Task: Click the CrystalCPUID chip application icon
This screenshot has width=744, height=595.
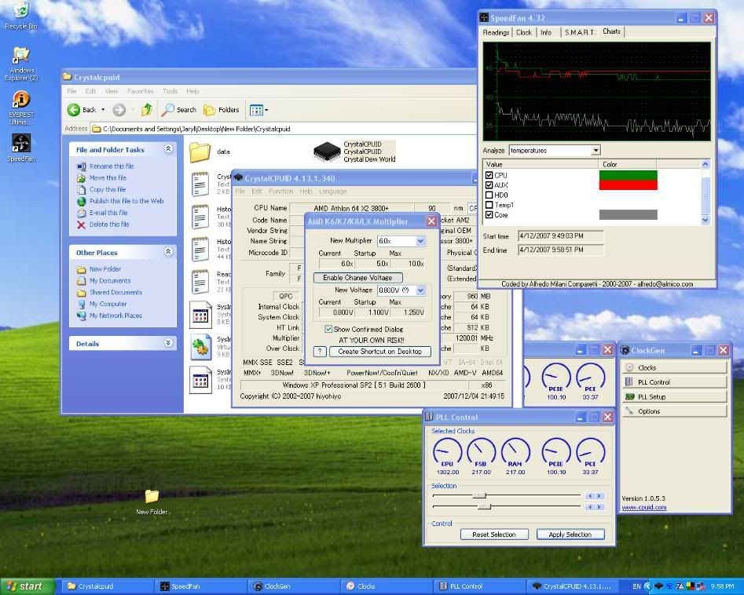Action: pyautogui.click(x=326, y=151)
